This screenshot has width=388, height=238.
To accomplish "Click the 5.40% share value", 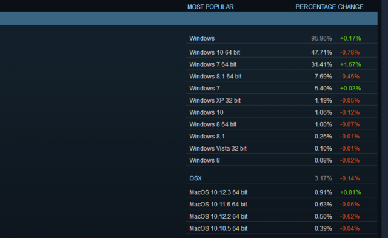I will pyautogui.click(x=323, y=89).
